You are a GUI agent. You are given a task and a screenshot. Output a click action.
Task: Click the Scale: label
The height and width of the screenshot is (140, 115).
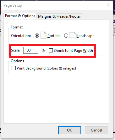16,50
